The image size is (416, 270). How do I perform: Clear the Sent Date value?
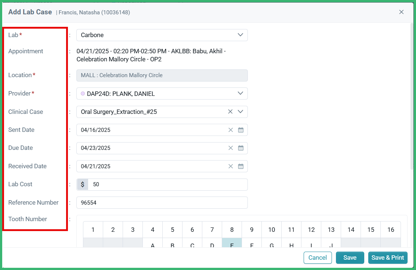pyautogui.click(x=231, y=130)
